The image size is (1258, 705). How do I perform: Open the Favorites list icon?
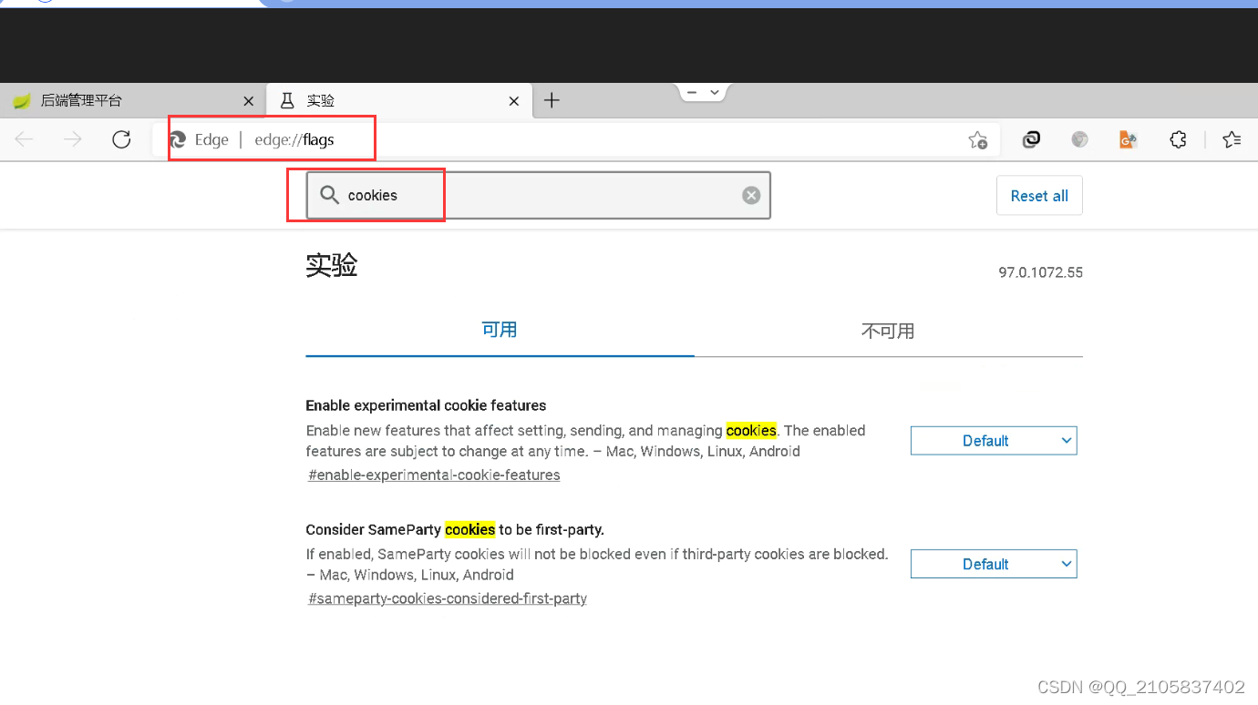pyautogui.click(x=1232, y=139)
